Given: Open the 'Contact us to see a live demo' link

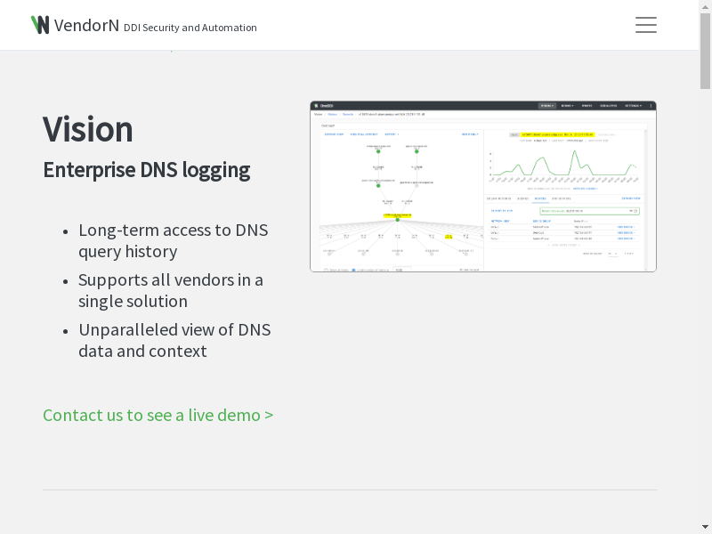Looking at the screenshot, I should point(158,415).
